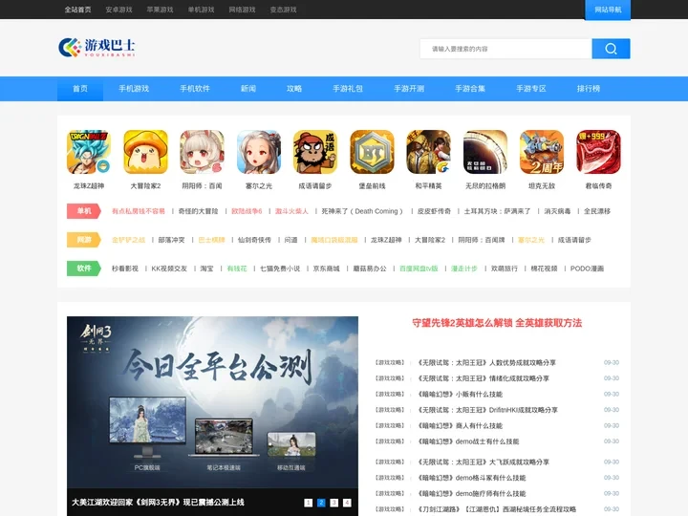Click 苹果游戏 in the top bar
This screenshot has width=688, height=516.
161,10
